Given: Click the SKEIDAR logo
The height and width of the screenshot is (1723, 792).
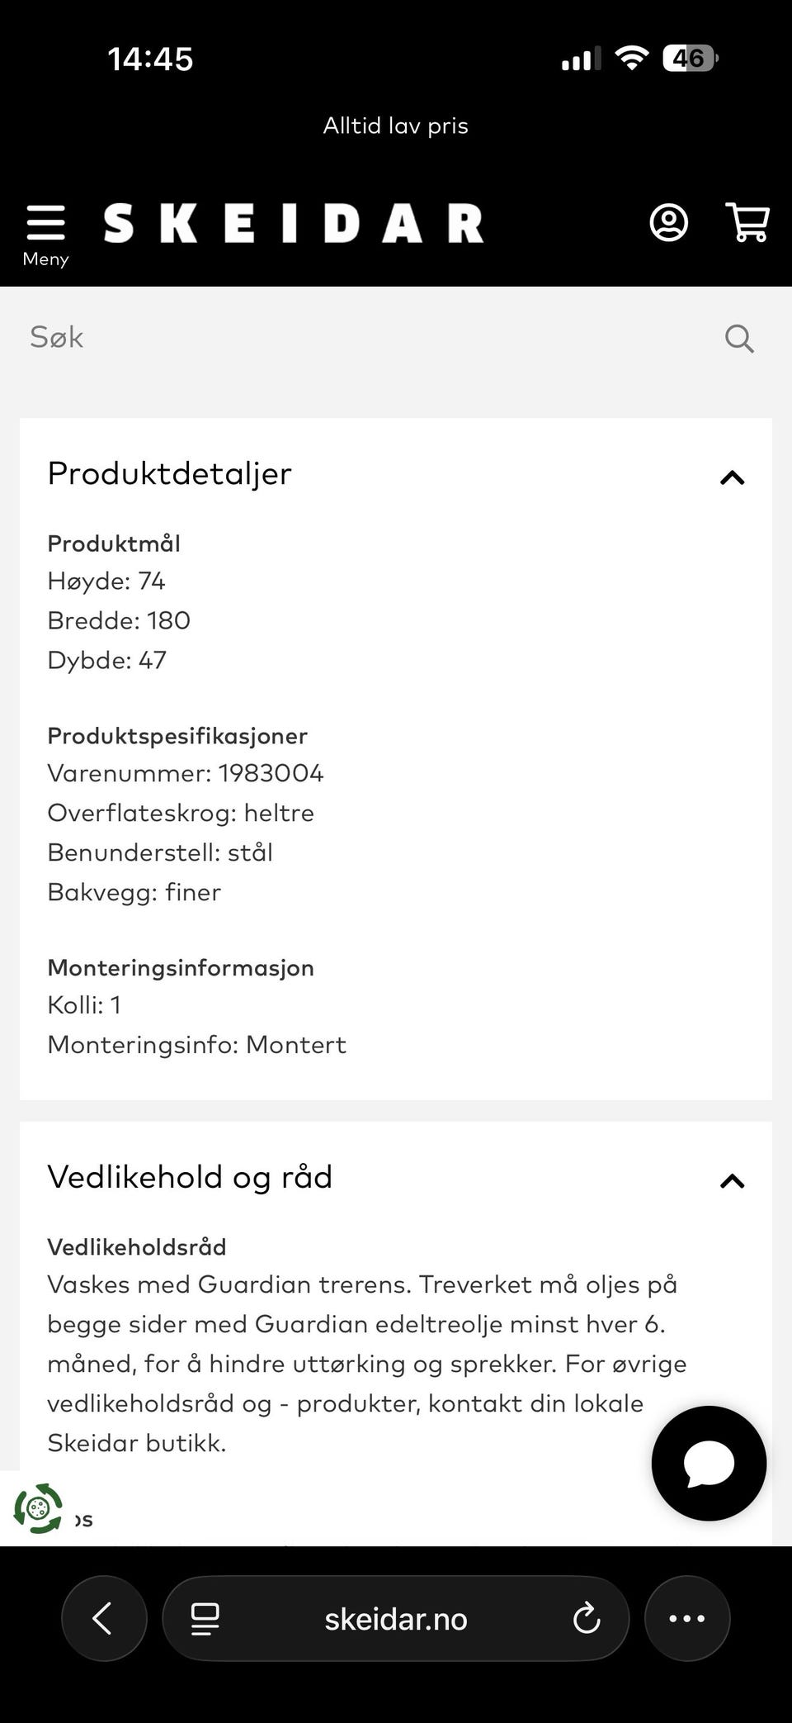Looking at the screenshot, I should (293, 223).
